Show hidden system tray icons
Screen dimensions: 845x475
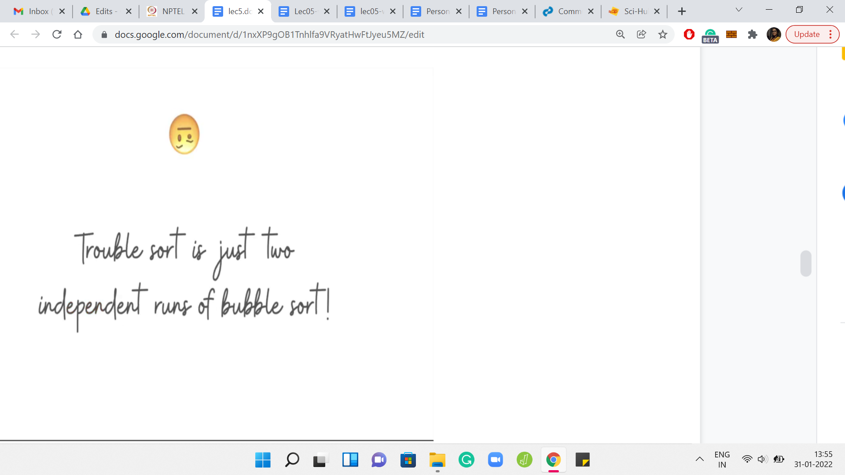[699, 460]
